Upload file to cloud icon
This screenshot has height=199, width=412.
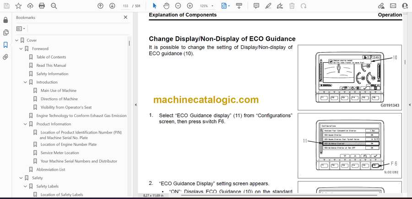(30, 6)
